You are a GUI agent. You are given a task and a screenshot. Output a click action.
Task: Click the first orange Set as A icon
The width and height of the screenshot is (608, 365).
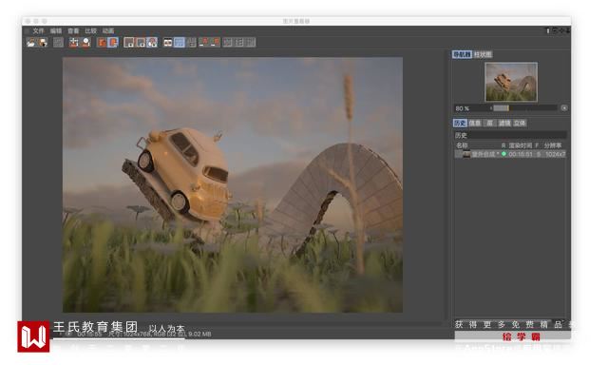point(102,42)
